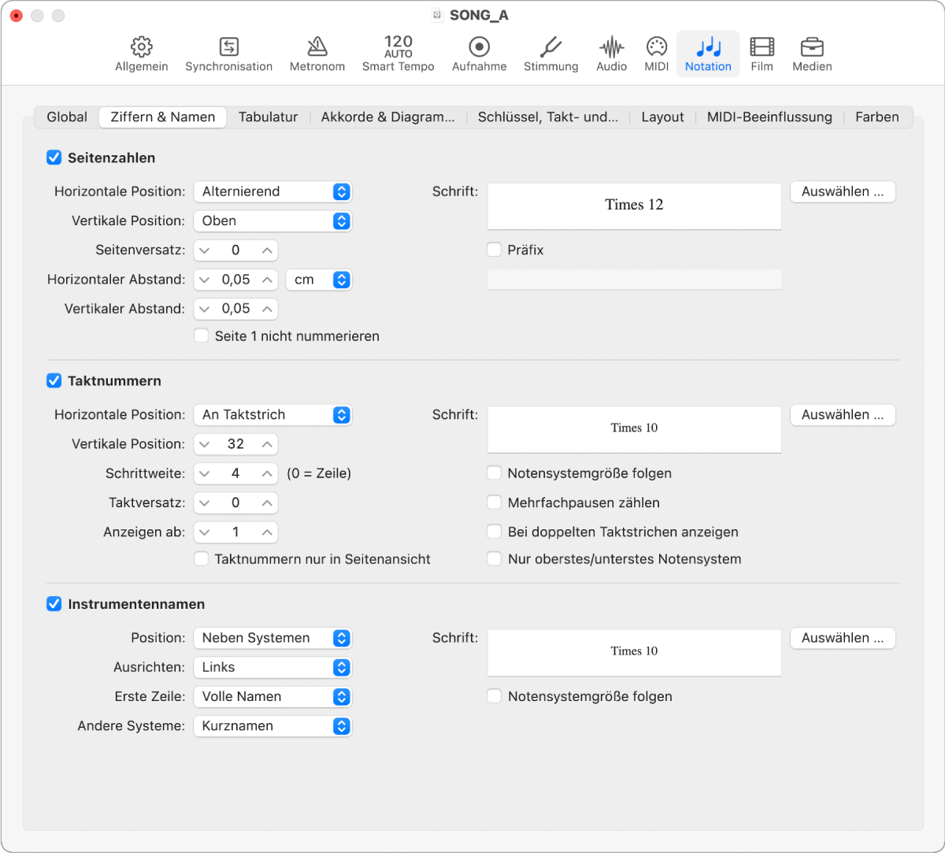Open the Audio waveform settings pane
This screenshot has width=945, height=853.
click(612, 54)
